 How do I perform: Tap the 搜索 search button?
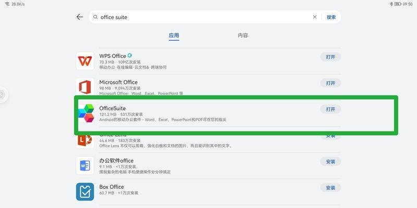(x=331, y=17)
